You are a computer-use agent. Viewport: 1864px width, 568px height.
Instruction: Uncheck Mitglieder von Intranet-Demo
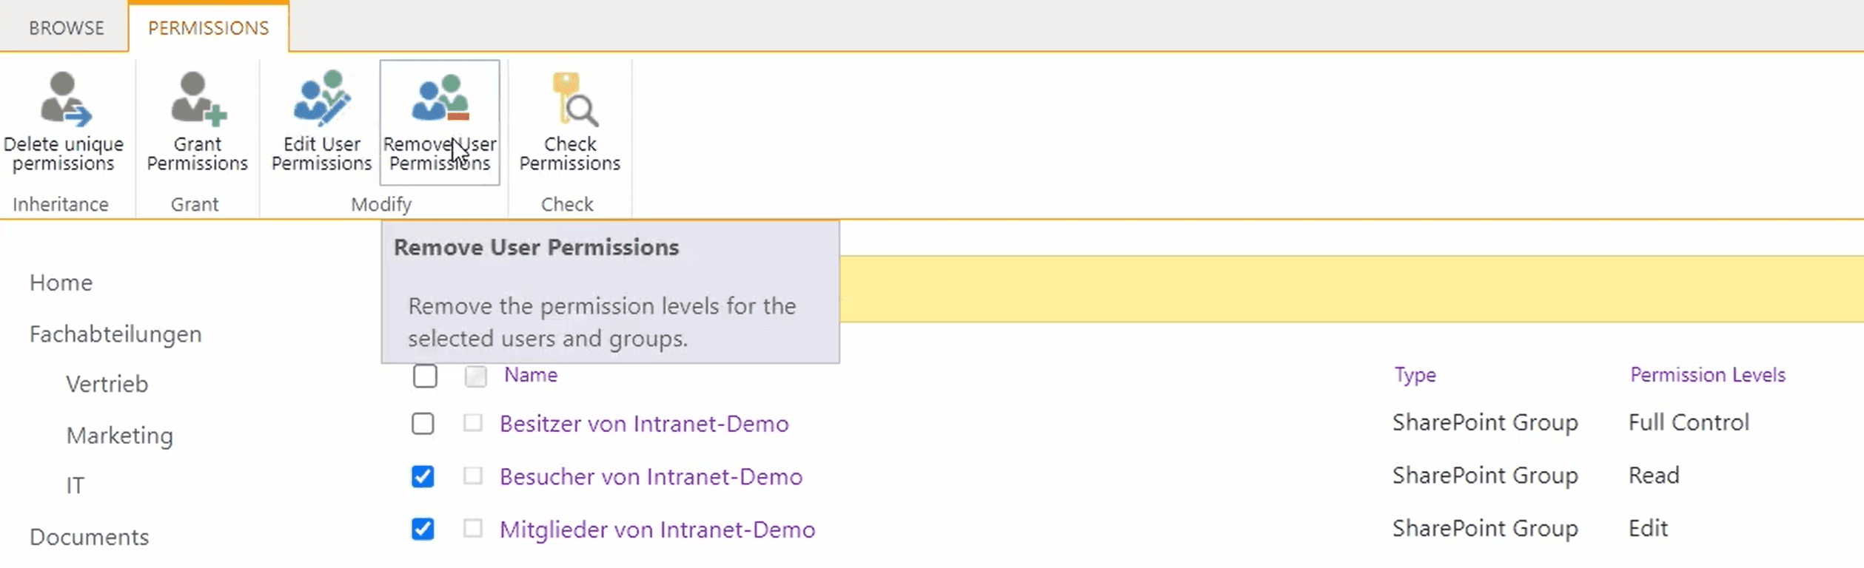(423, 530)
